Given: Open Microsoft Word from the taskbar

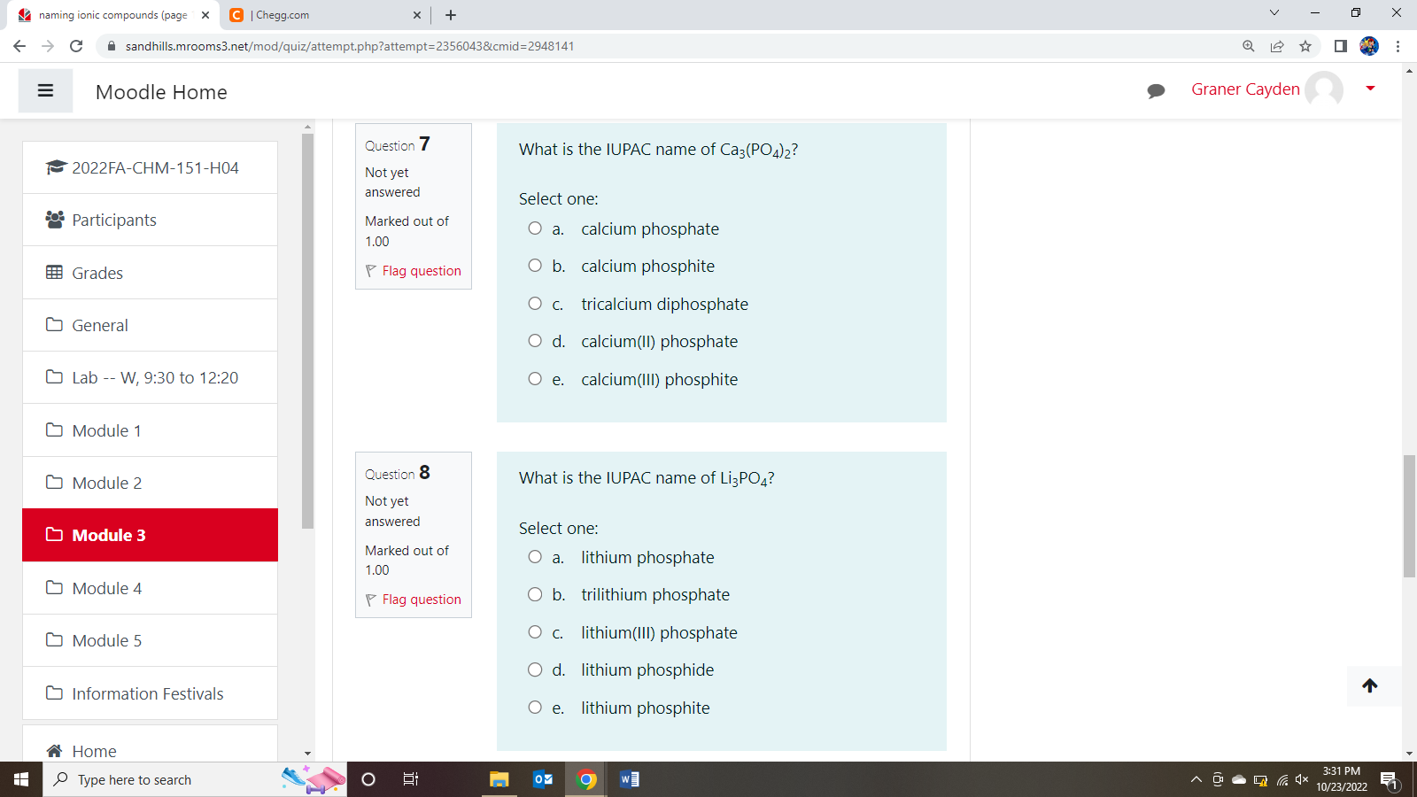Looking at the screenshot, I should (629, 779).
